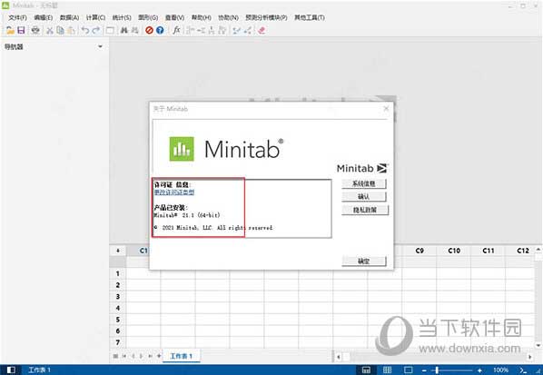
Task: Go to next worksheet tab arrow
Action: (142, 356)
